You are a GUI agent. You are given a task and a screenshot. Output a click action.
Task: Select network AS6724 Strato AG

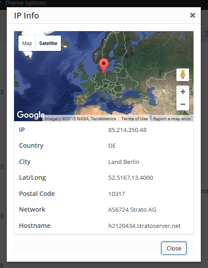[x=132, y=210]
